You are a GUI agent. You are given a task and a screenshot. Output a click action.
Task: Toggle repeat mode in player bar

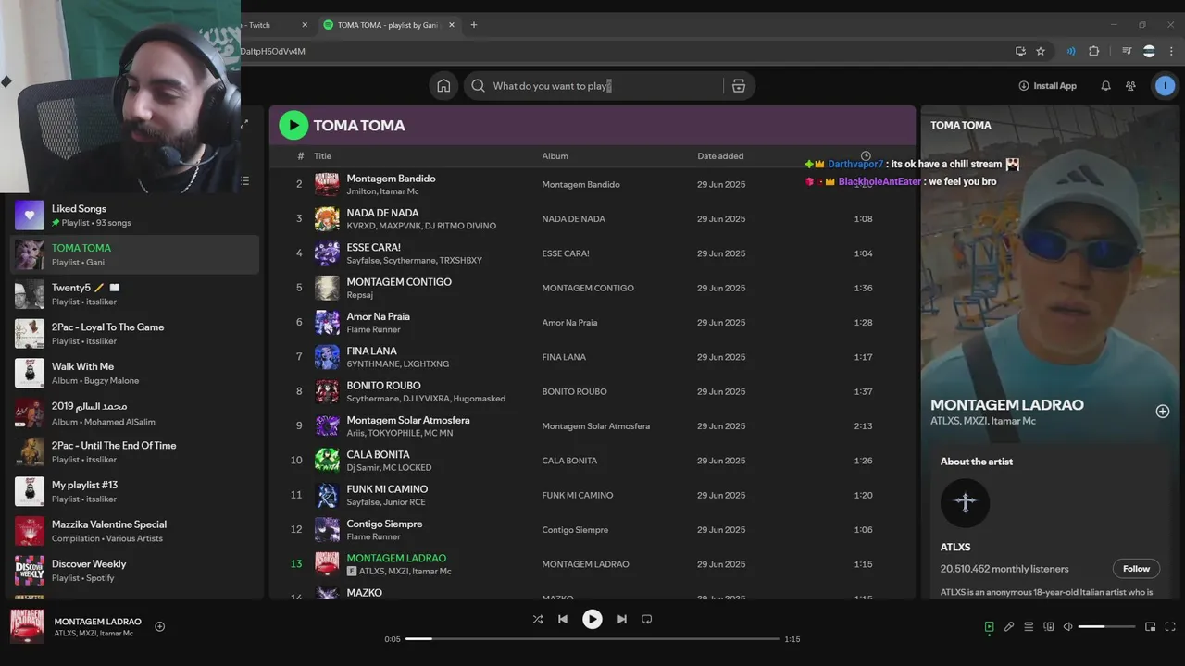pos(647,619)
